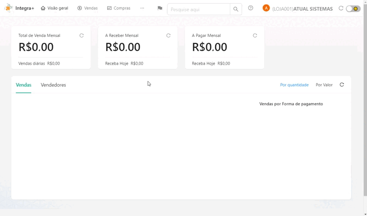Show chart Por quantidade

294,85
